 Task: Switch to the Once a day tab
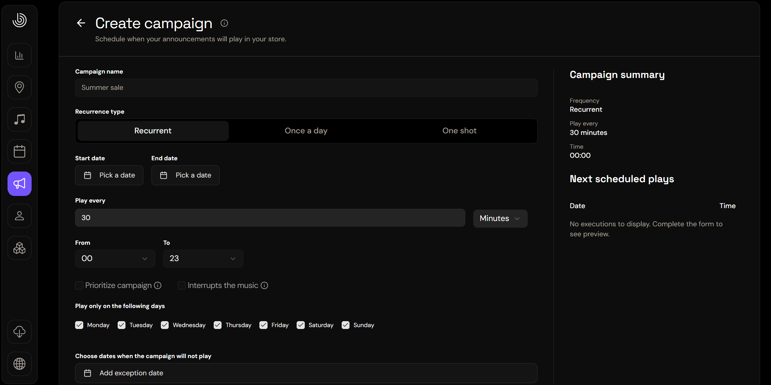[x=306, y=131]
